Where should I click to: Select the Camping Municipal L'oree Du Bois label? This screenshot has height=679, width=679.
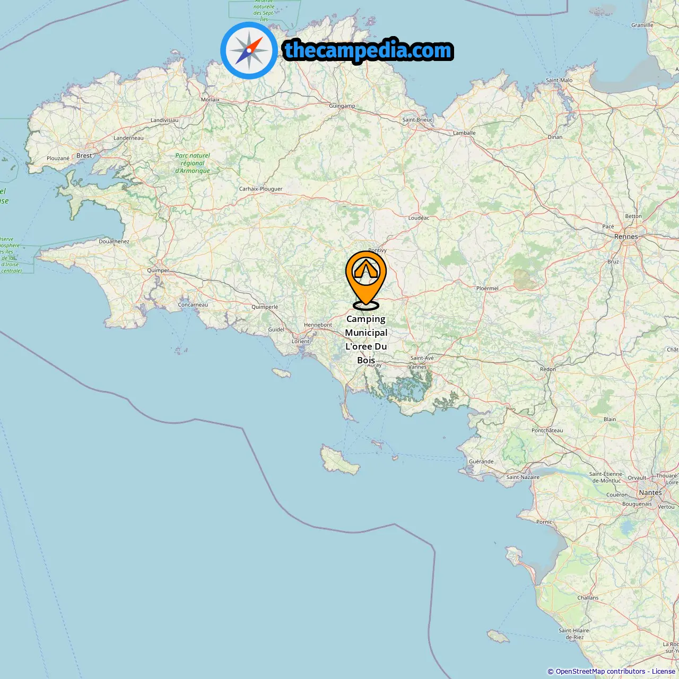coord(366,339)
